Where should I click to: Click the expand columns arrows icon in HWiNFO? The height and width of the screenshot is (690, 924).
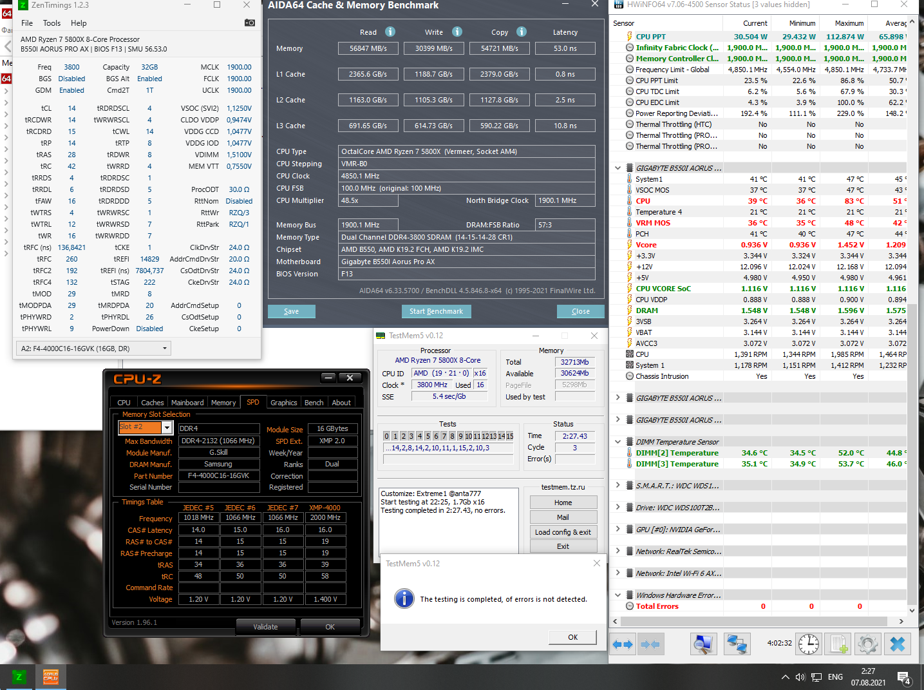(x=623, y=644)
